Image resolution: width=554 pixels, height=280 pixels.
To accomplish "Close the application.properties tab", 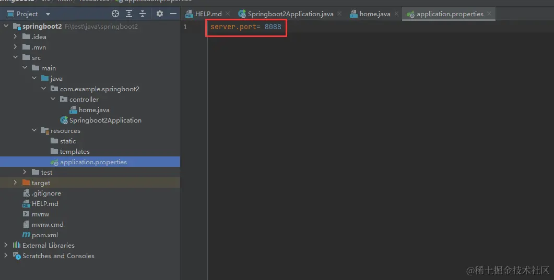I will [489, 14].
